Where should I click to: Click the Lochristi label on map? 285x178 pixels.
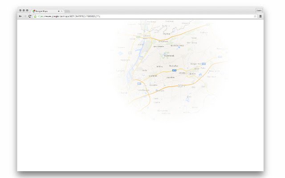pos(153,76)
